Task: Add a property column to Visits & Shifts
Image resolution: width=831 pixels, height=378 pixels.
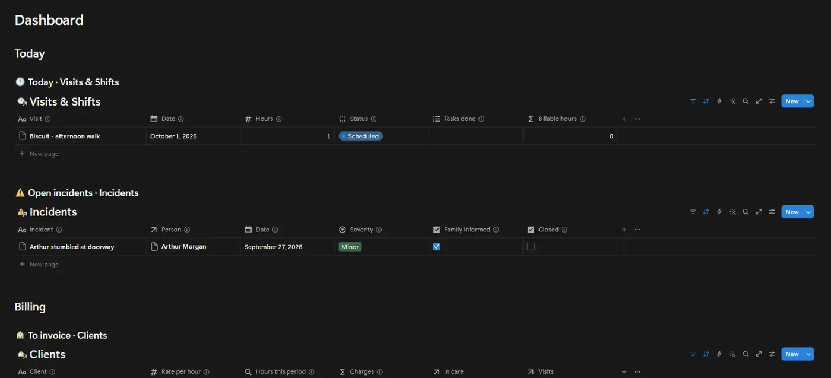Action: 624,119
